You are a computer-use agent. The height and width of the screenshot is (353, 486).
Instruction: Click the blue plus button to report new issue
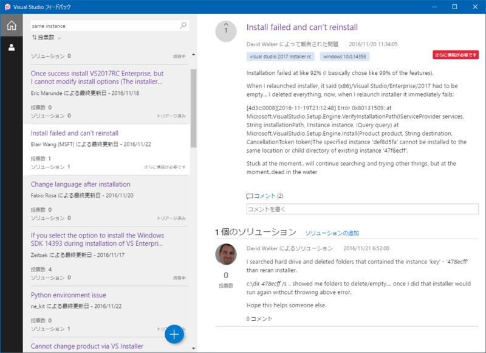[x=174, y=334]
